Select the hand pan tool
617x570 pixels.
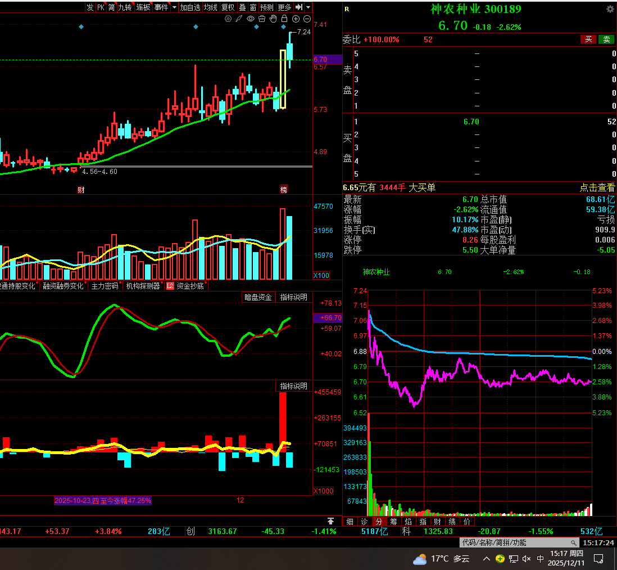[x=273, y=19]
